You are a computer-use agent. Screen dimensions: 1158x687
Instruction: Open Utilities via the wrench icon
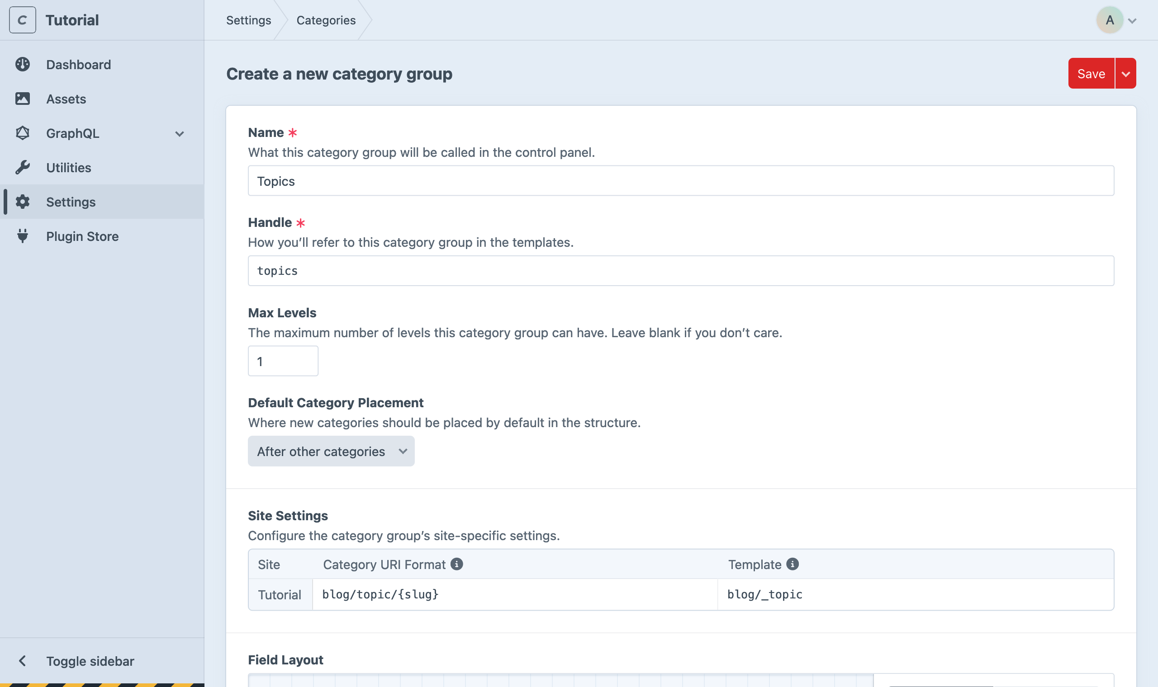coord(22,168)
